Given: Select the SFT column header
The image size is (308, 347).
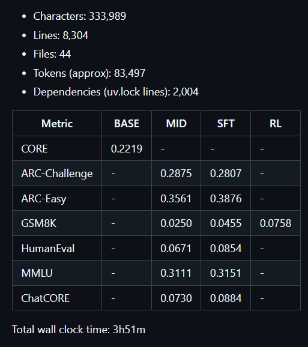Looking at the screenshot, I should click(226, 124).
